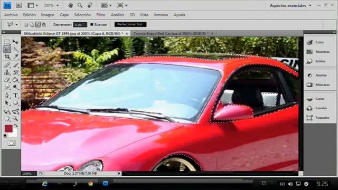Select the Type tool

(15, 95)
